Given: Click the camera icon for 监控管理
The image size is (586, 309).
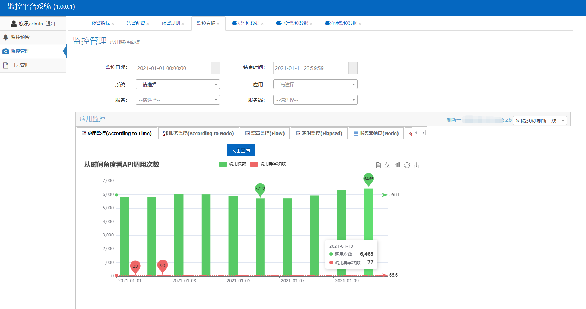Looking at the screenshot, I should click(x=6, y=51).
